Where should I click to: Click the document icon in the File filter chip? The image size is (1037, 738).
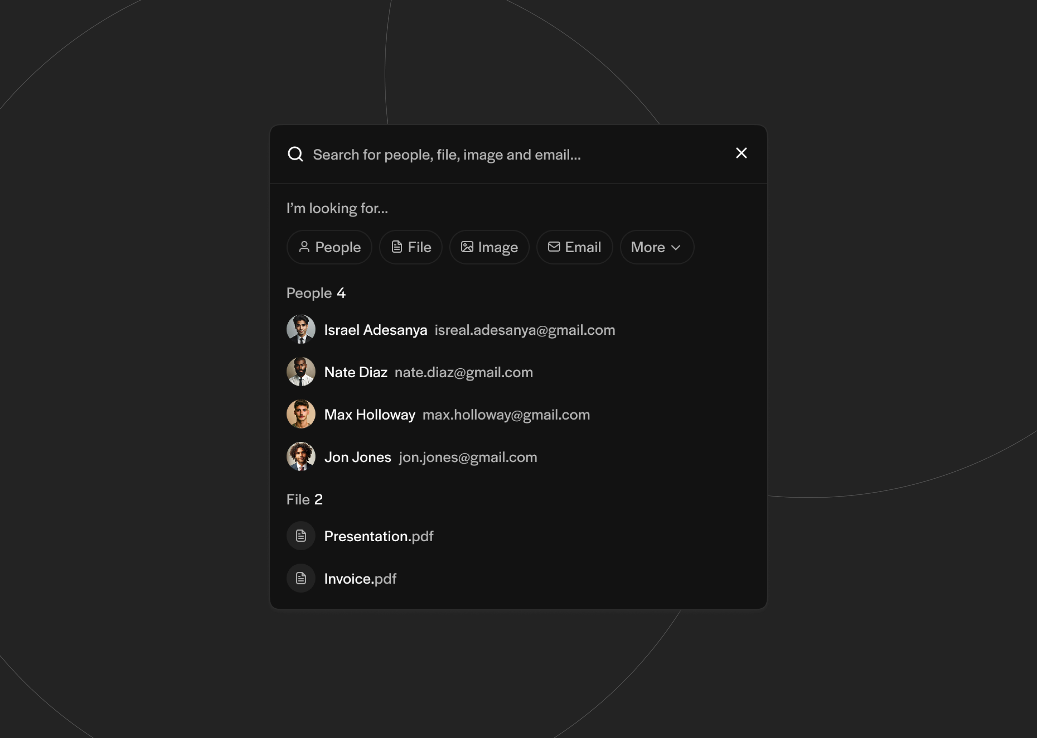pyautogui.click(x=397, y=247)
